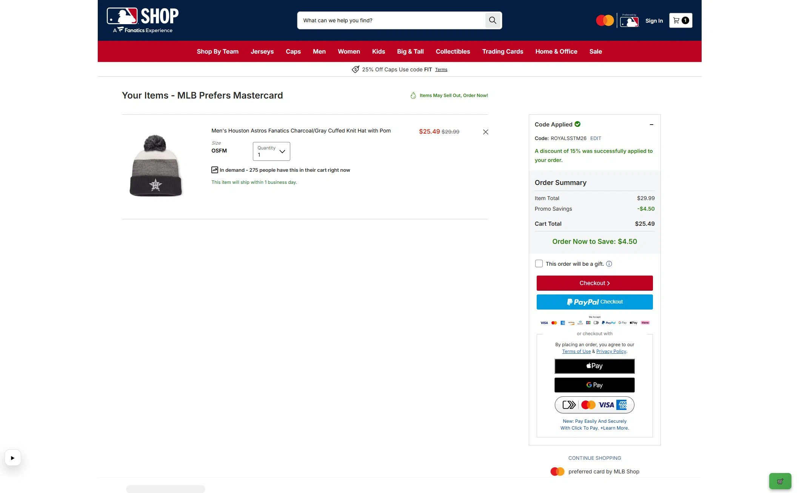Pay with Google Pay button
The width and height of the screenshot is (799, 493).
tap(594, 385)
